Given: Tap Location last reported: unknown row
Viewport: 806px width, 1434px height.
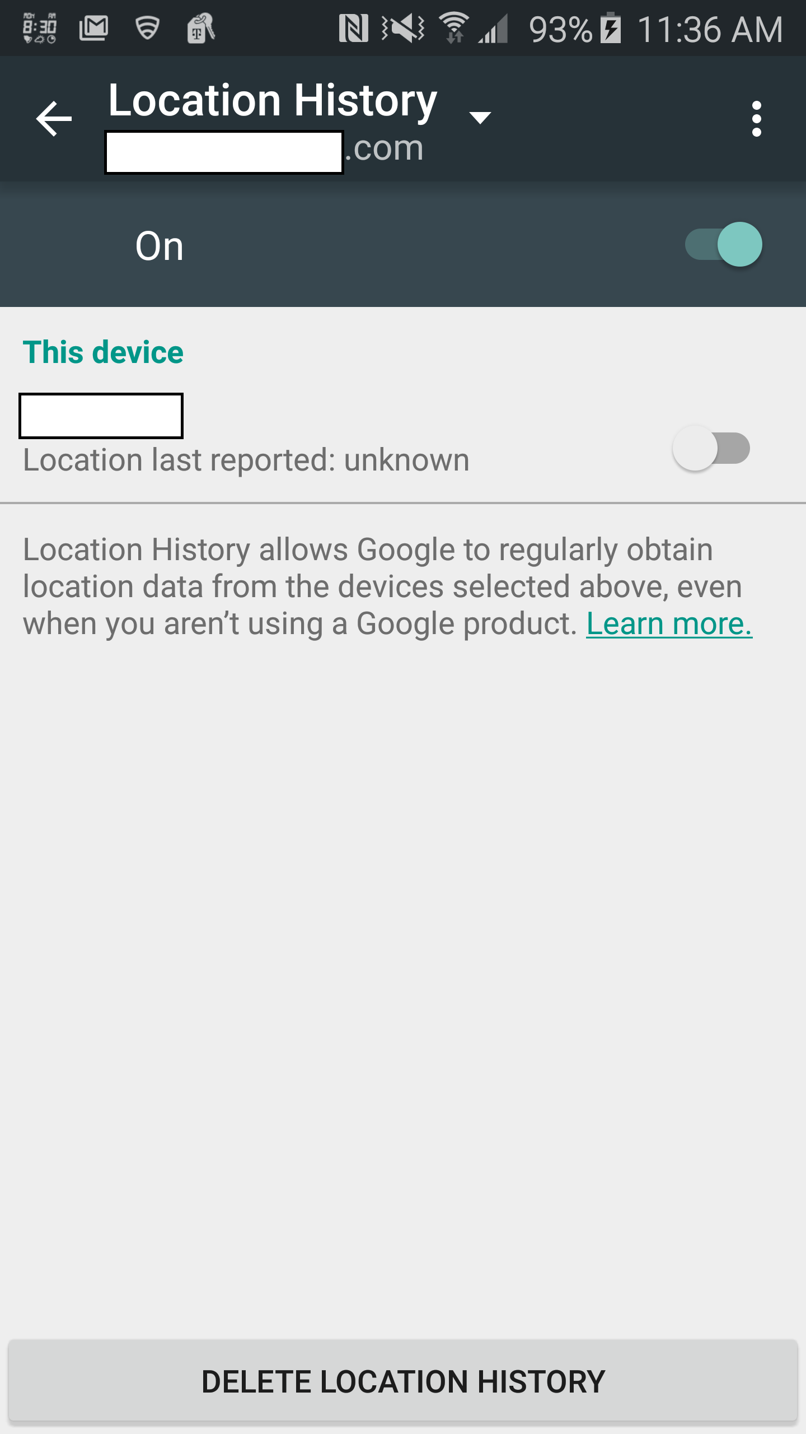Looking at the screenshot, I should point(403,437).
